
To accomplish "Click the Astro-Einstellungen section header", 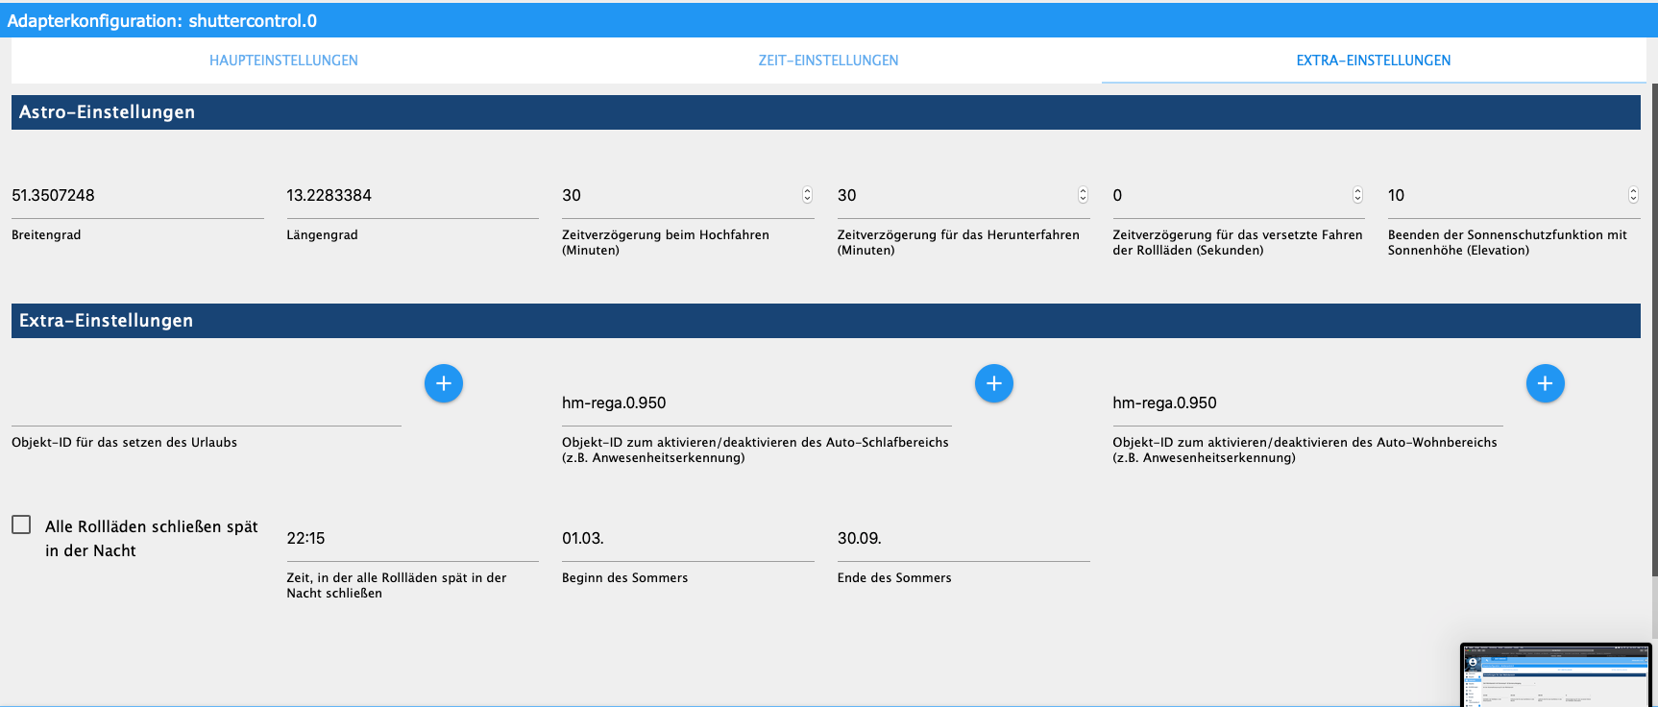I will (x=826, y=112).
